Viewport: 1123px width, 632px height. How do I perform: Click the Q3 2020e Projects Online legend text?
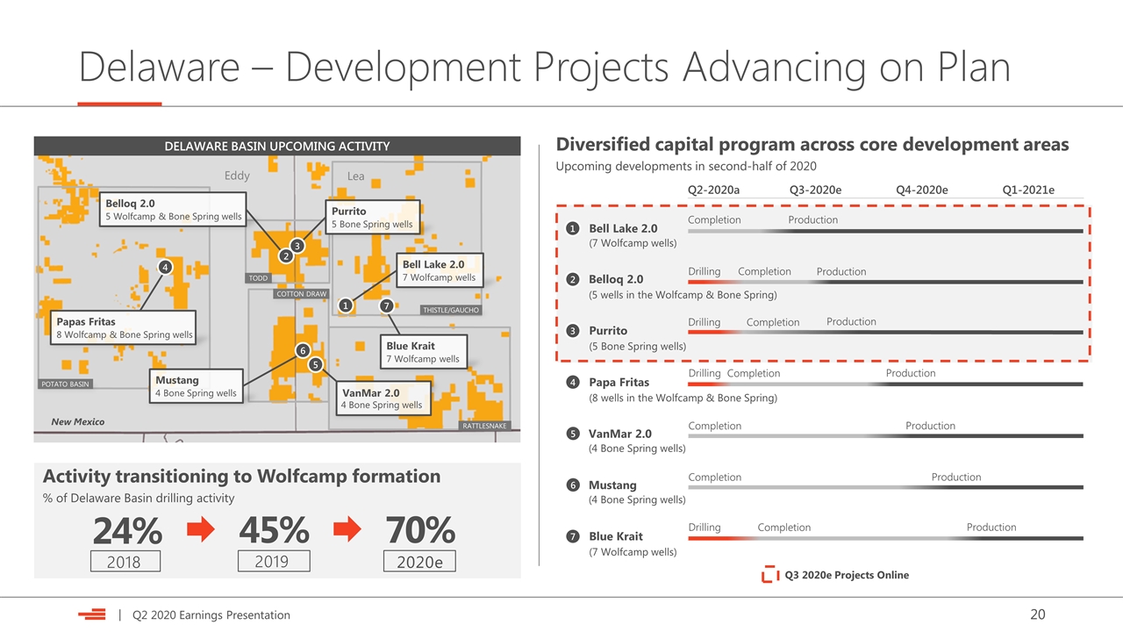847,575
